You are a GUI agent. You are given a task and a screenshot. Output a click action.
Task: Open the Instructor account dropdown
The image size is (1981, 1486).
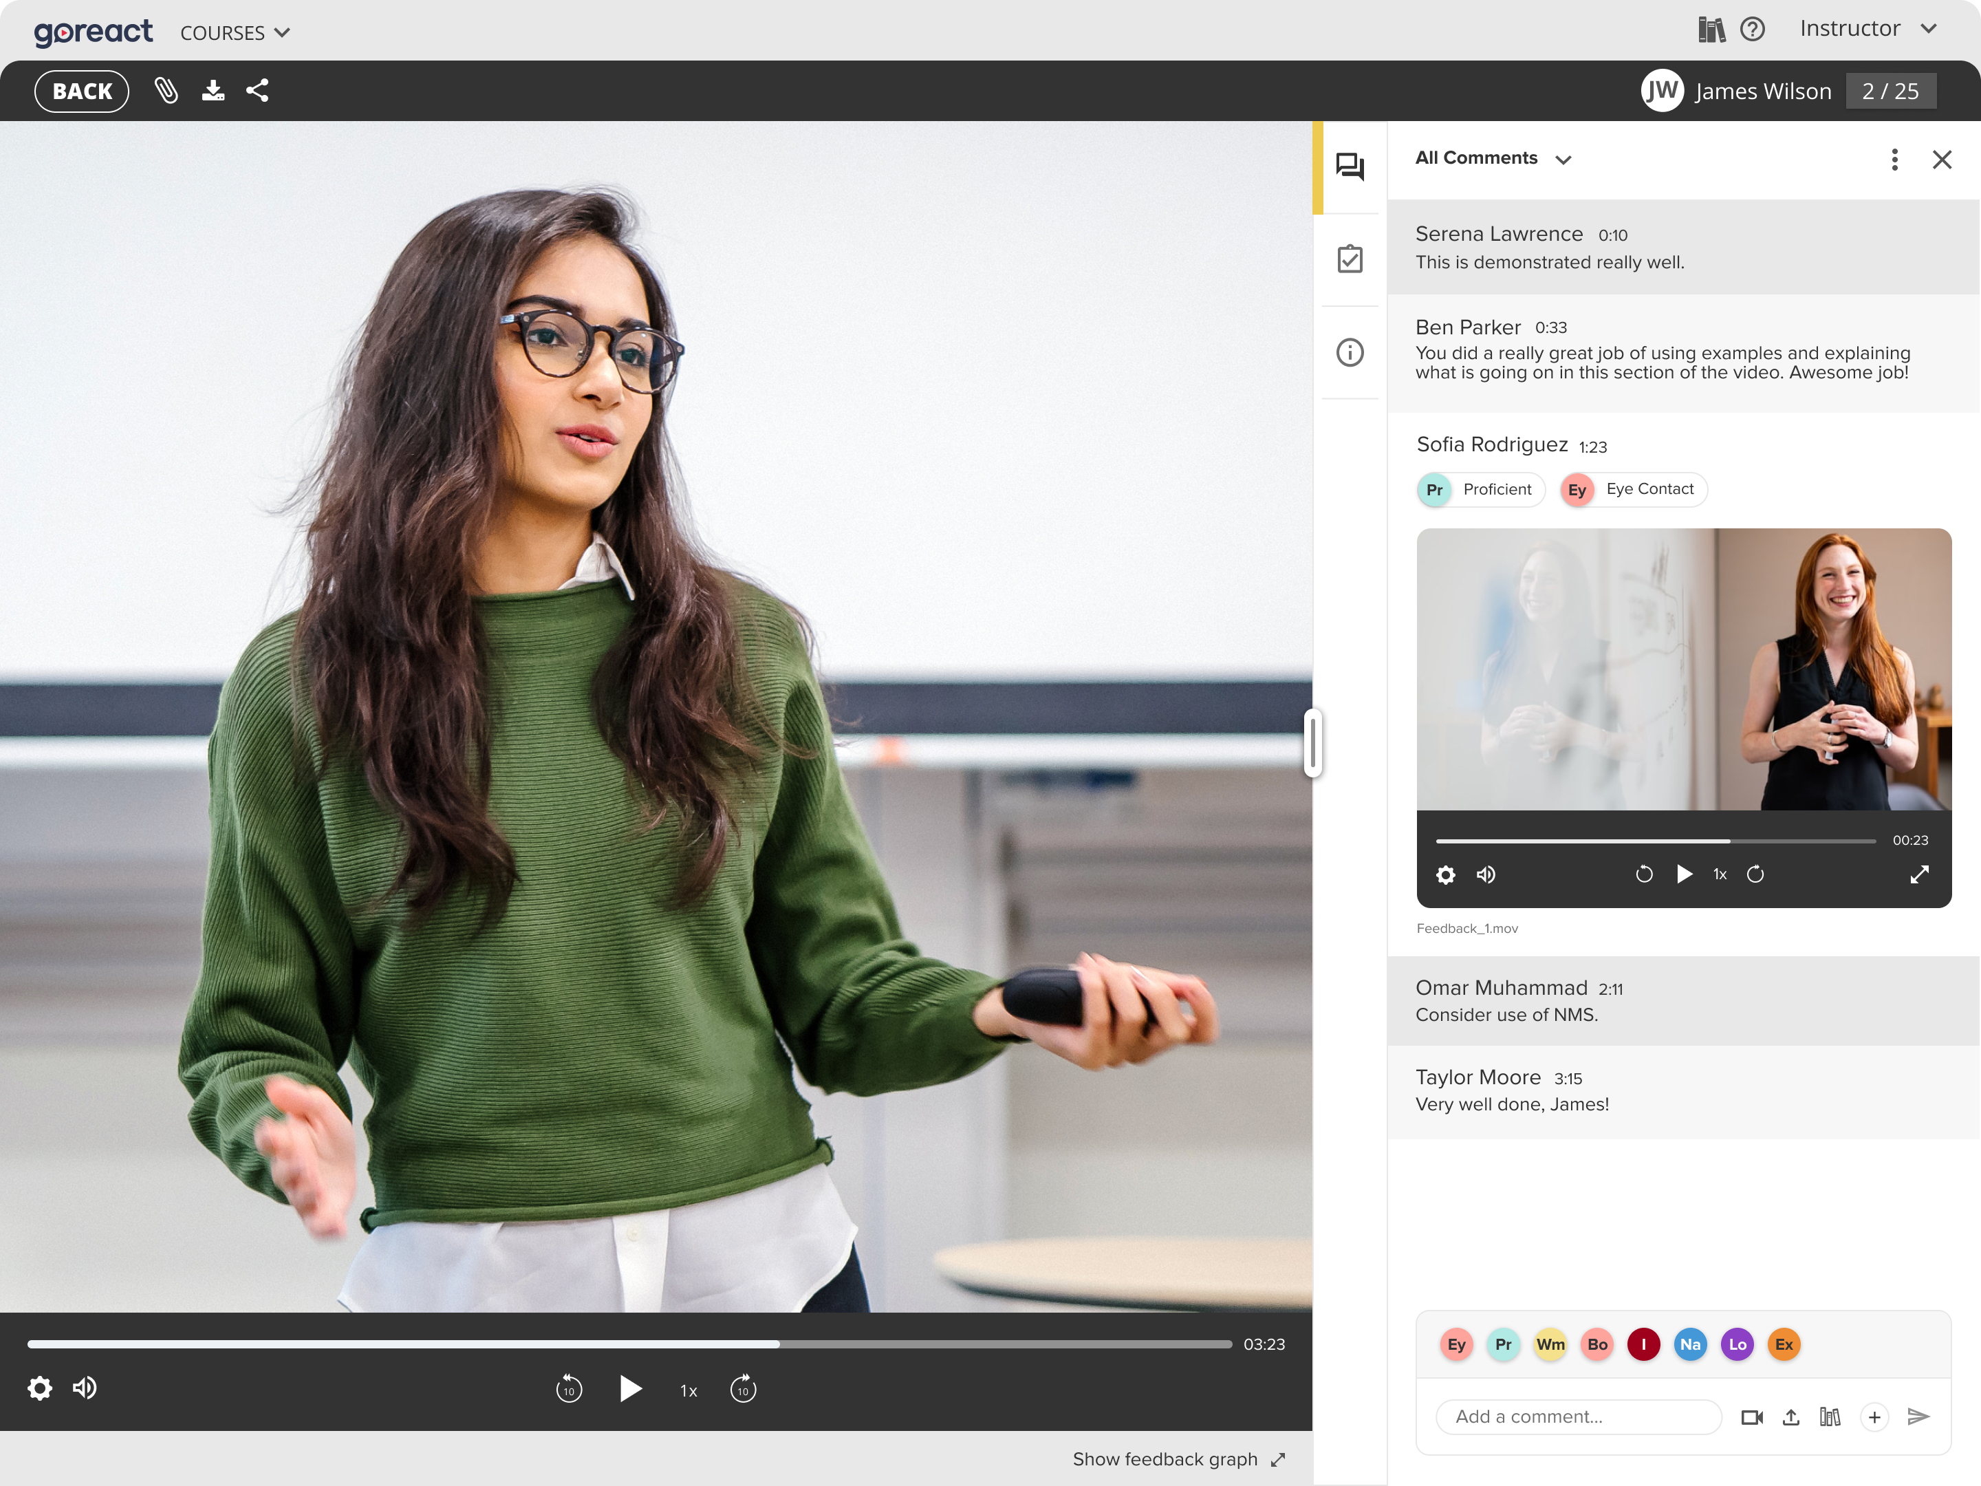click(1869, 28)
